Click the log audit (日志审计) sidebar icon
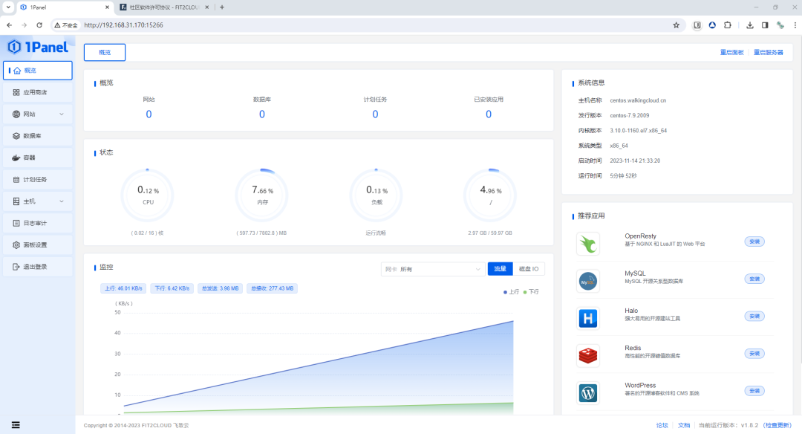802x434 pixels. [16, 223]
